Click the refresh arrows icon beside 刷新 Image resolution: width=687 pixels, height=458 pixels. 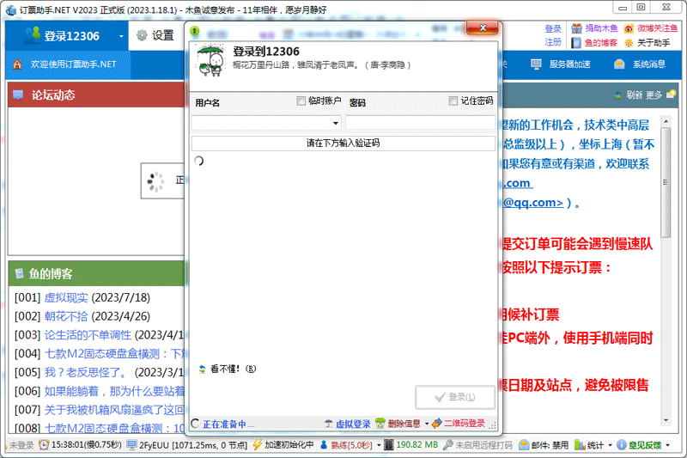pos(617,95)
